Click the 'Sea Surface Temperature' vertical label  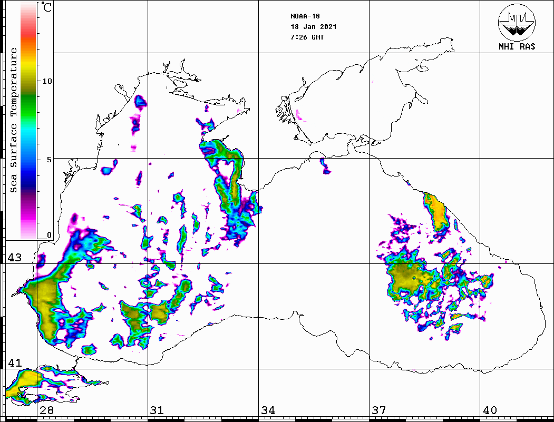pyautogui.click(x=13, y=121)
